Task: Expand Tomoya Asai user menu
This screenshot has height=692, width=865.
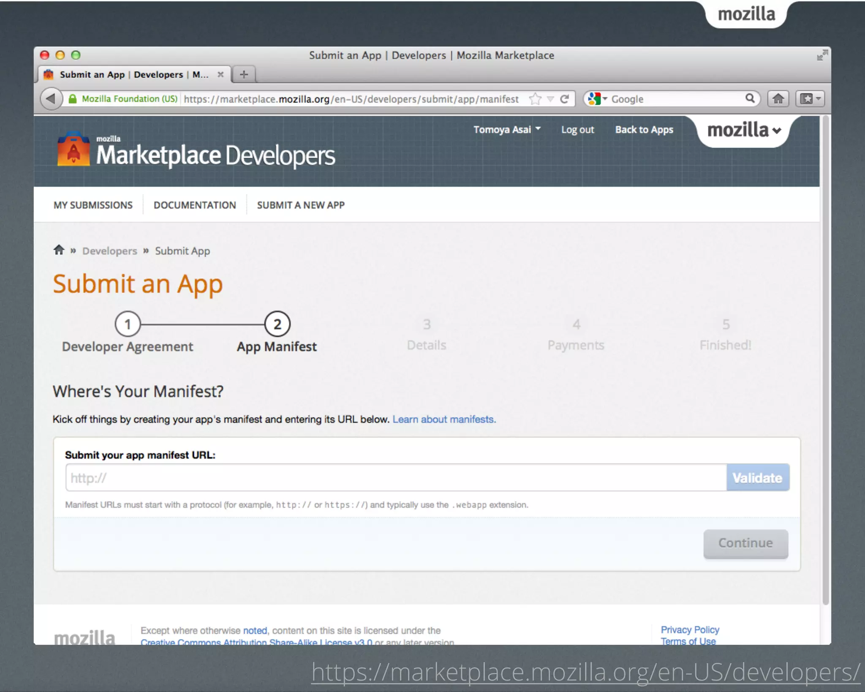Action: click(507, 129)
